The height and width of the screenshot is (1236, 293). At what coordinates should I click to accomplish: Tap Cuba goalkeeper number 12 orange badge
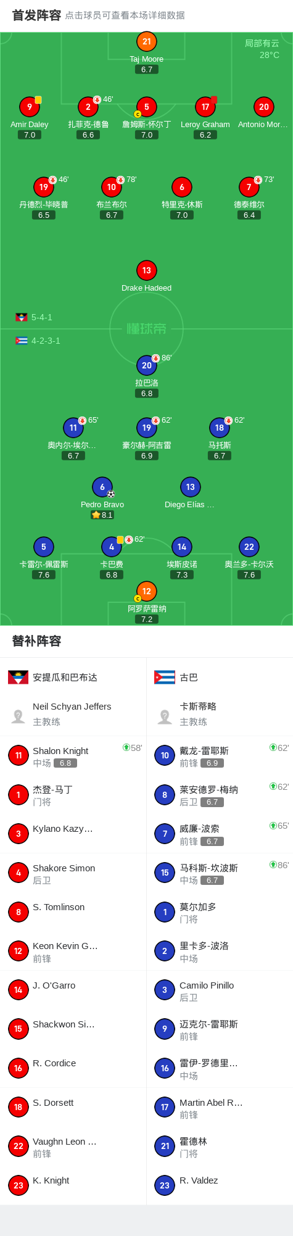coord(146,591)
